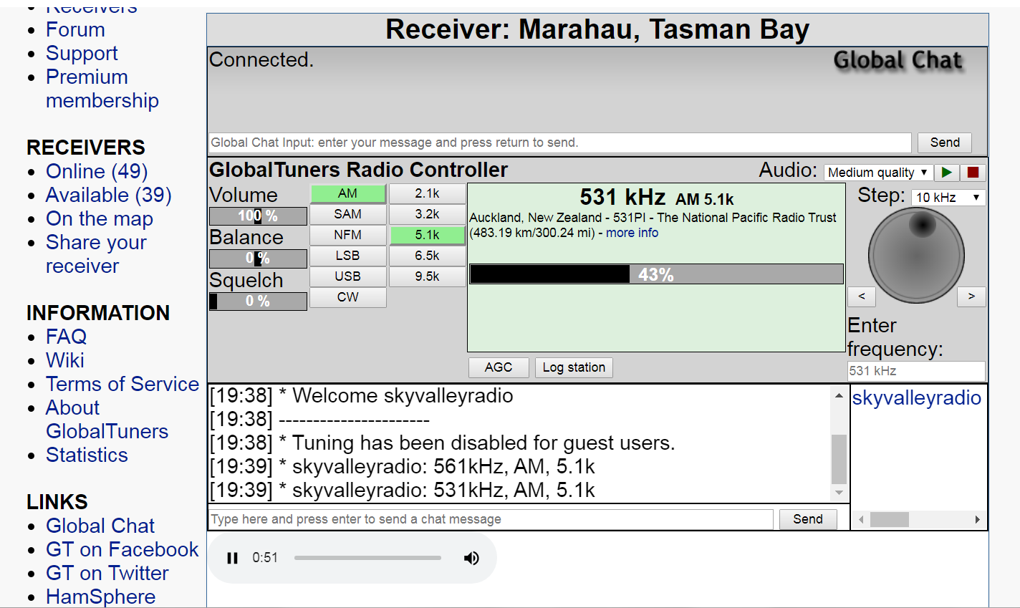Select the 9.5k bandwidth filter
Viewport: 1020px width, 608px height.
[x=427, y=276]
